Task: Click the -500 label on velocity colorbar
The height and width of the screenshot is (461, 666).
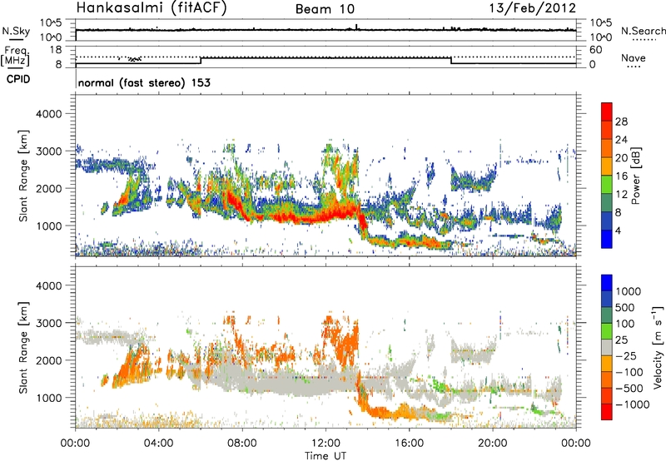Action: 629,388
